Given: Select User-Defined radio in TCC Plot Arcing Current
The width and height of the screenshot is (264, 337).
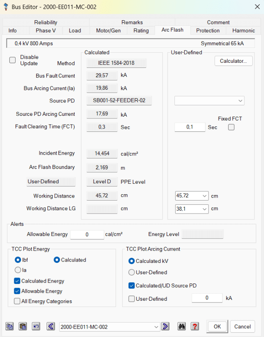Looking at the screenshot, I should 132,272.
